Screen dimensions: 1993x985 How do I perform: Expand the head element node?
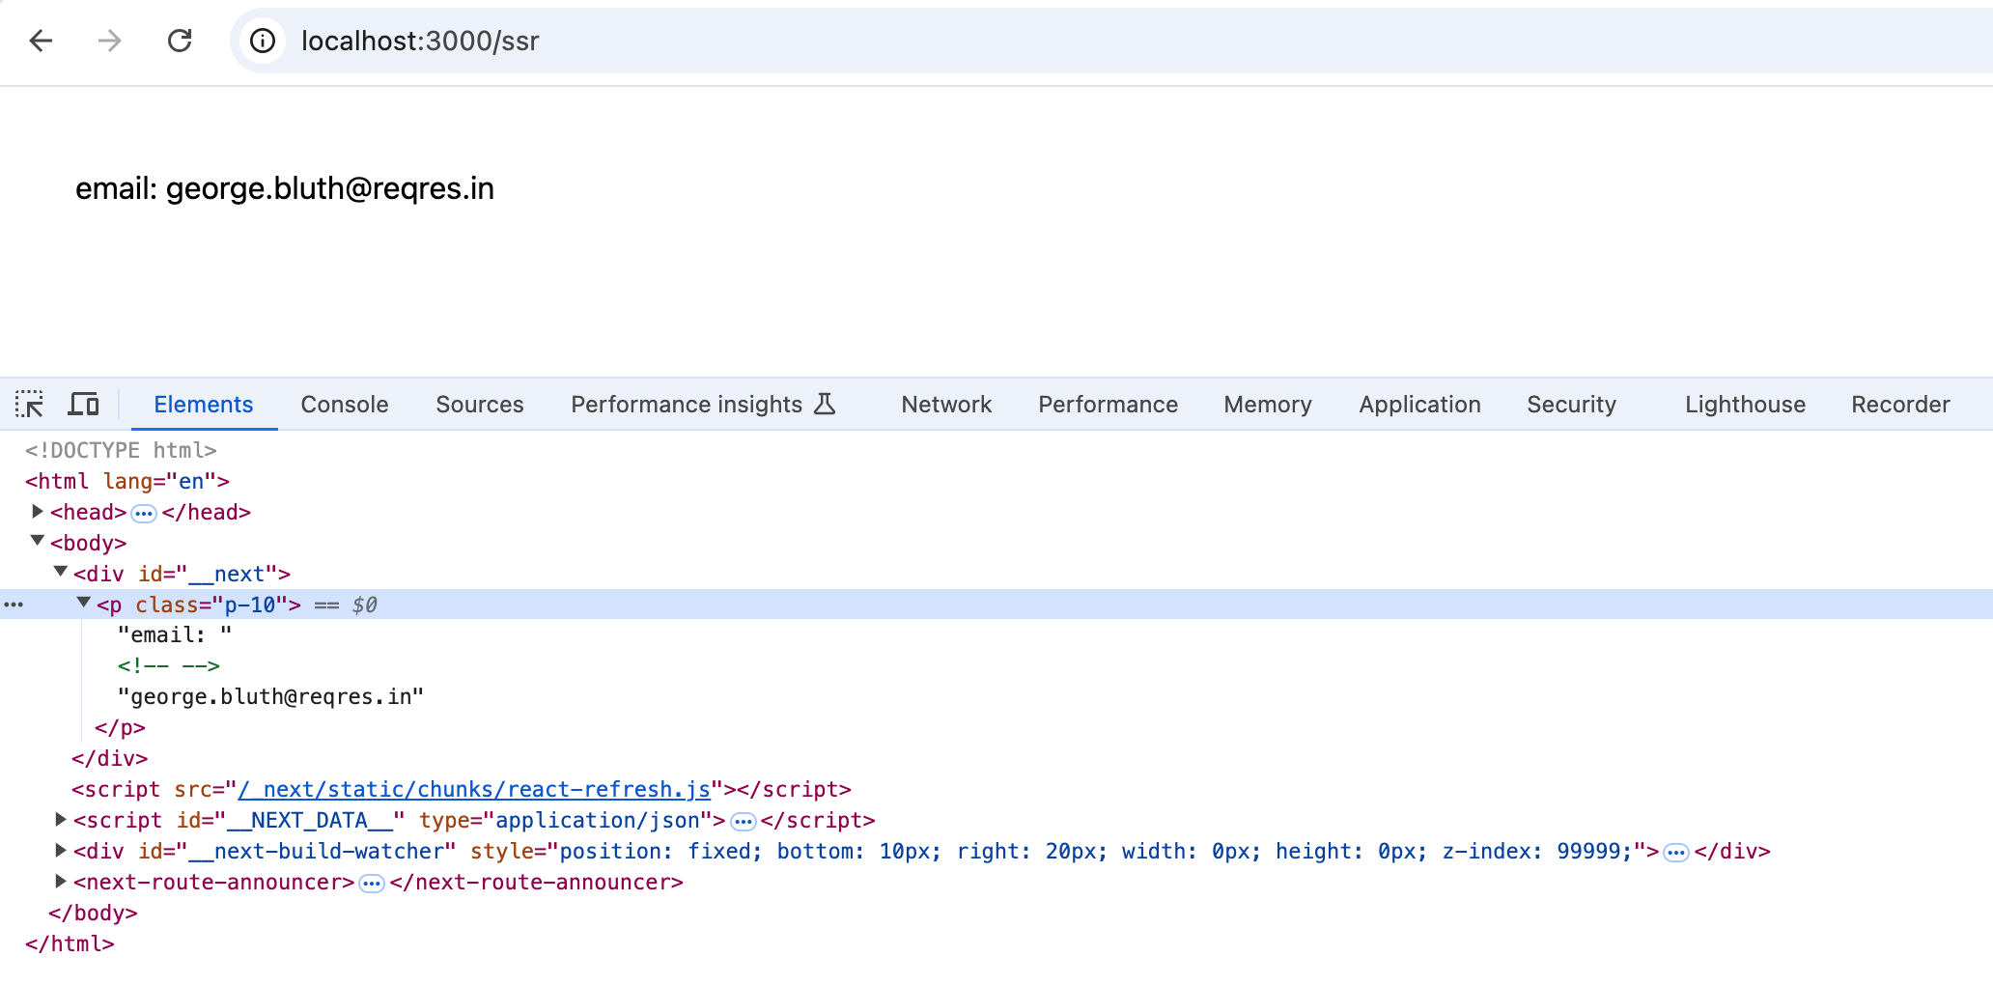[x=37, y=512]
